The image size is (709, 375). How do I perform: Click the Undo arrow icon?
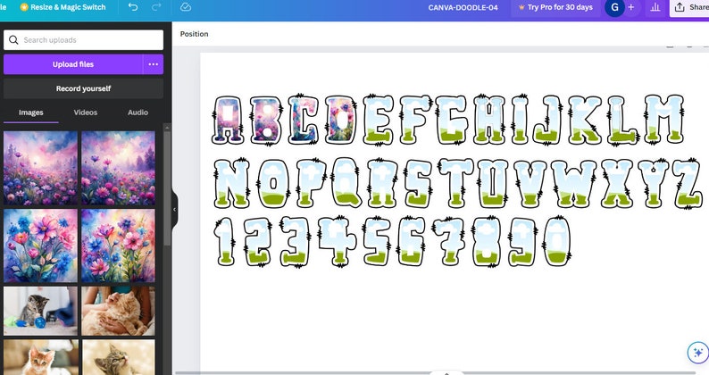coord(133,7)
